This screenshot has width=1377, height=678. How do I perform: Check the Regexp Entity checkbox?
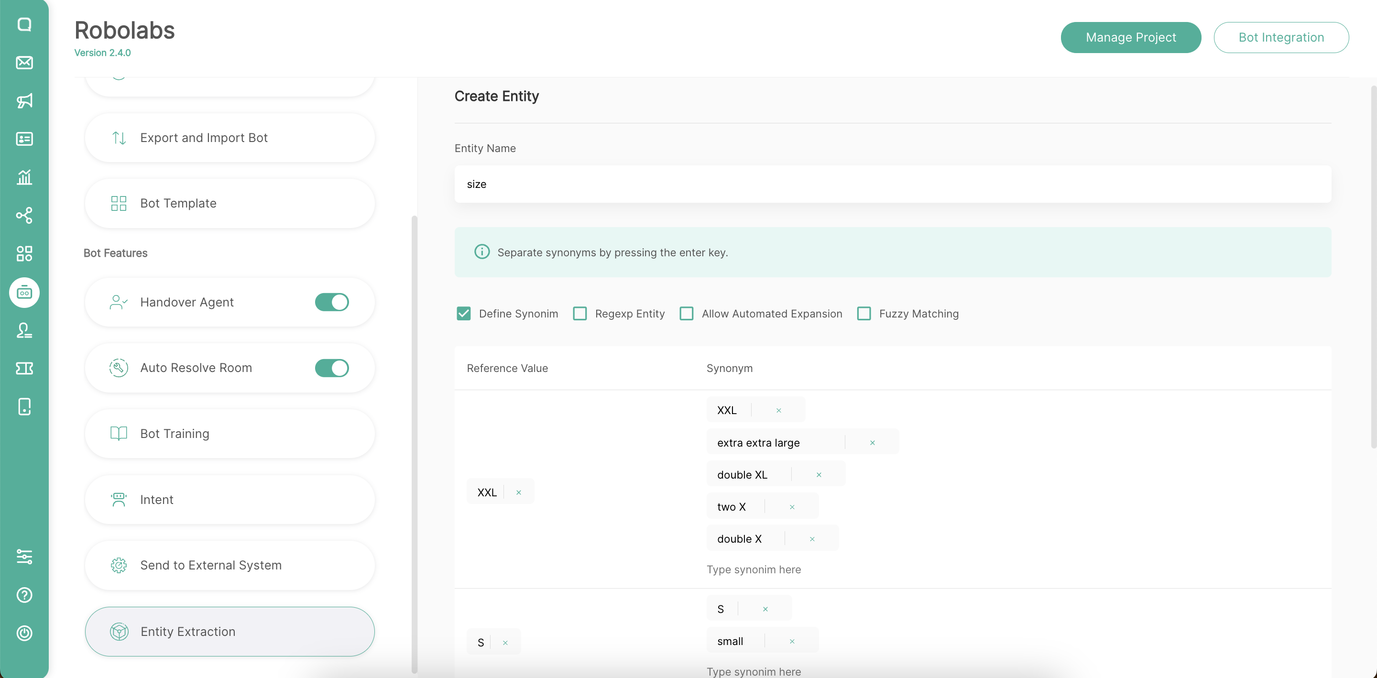point(579,313)
